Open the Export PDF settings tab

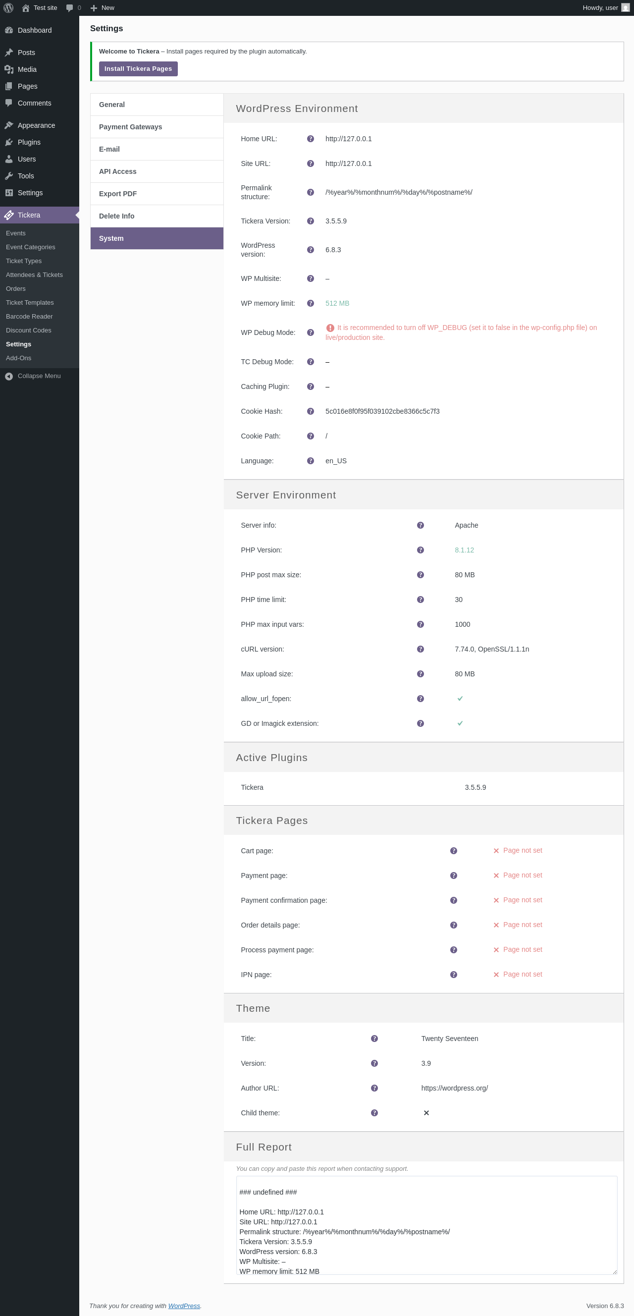click(117, 194)
